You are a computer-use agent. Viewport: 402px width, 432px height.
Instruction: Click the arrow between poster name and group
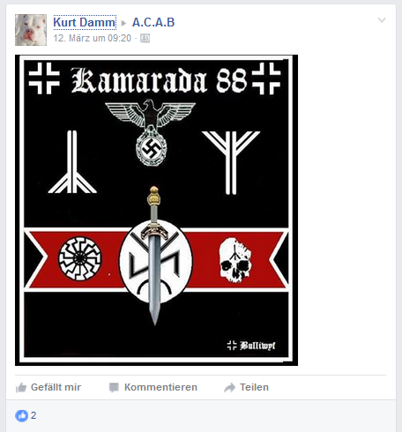pos(123,23)
